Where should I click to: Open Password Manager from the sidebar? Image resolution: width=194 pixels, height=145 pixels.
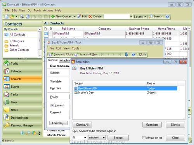[x=22, y=125]
